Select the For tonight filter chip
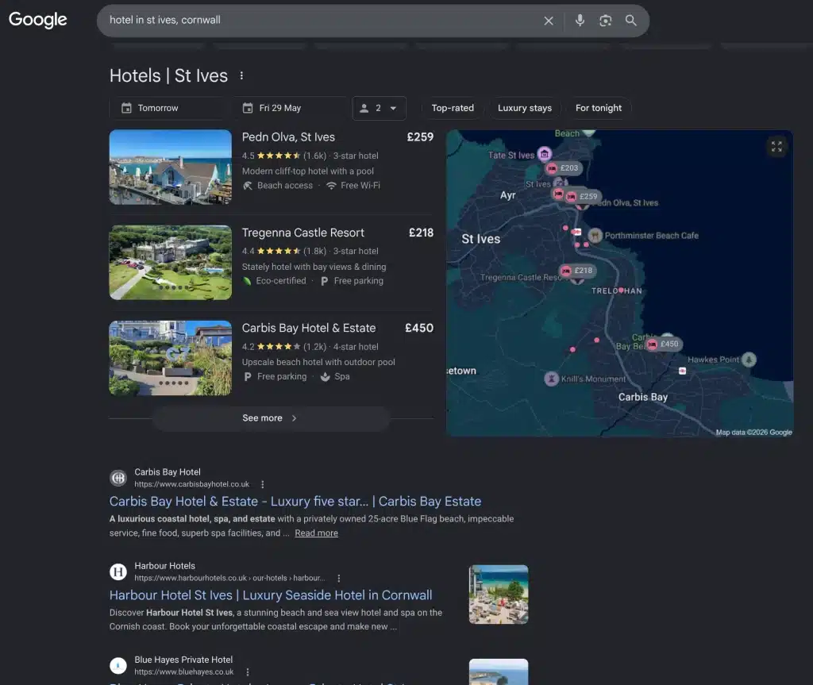Screen dimensions: 813x685 pyautogui.click(x=599, y=108)
